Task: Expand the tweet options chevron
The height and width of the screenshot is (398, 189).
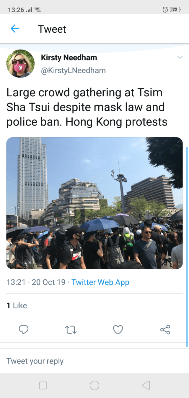Action: 180,57
